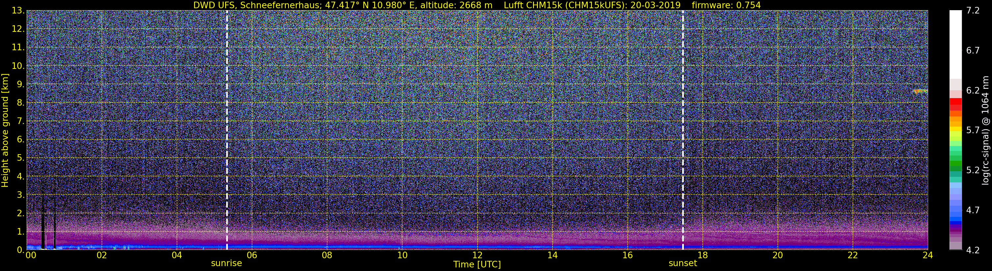Click the x-axis tick label '24'

[x=928, y=256]
